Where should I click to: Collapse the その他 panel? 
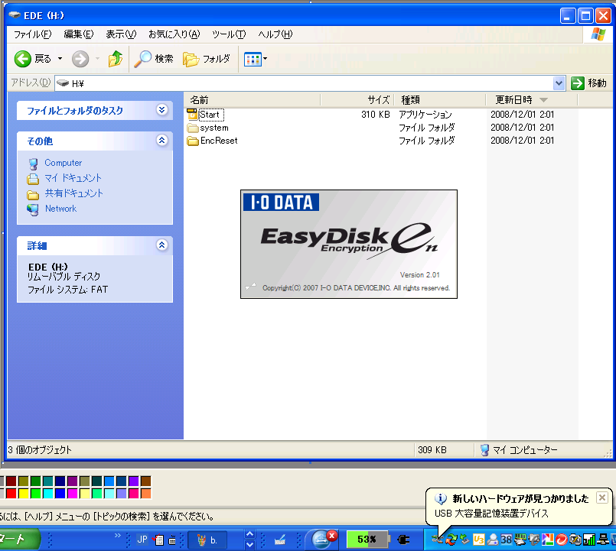click(161, 141)
